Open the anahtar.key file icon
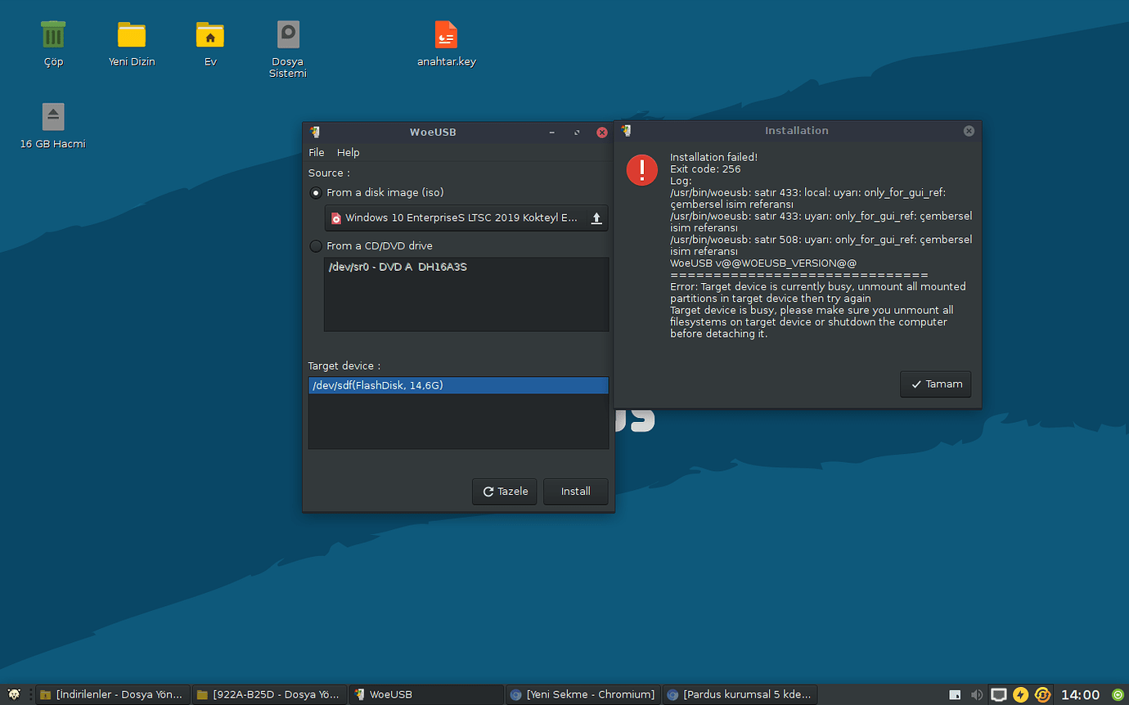This screenshot has height=705, width=1129. pyautogui.click(x=446, y=35)
